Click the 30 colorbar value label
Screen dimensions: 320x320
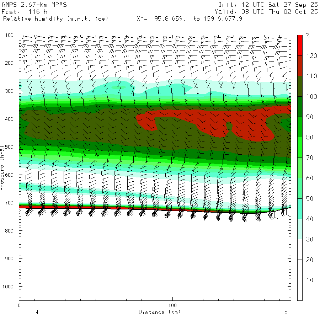310,239
